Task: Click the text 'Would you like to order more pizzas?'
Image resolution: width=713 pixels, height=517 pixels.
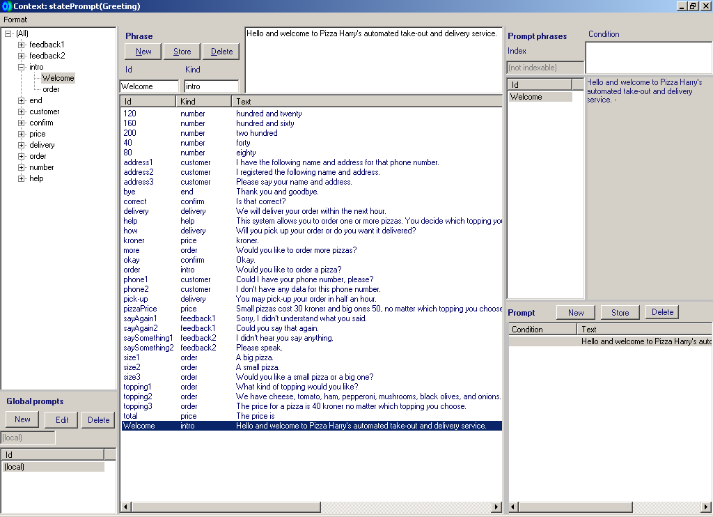Action: (x=296, y=250)
